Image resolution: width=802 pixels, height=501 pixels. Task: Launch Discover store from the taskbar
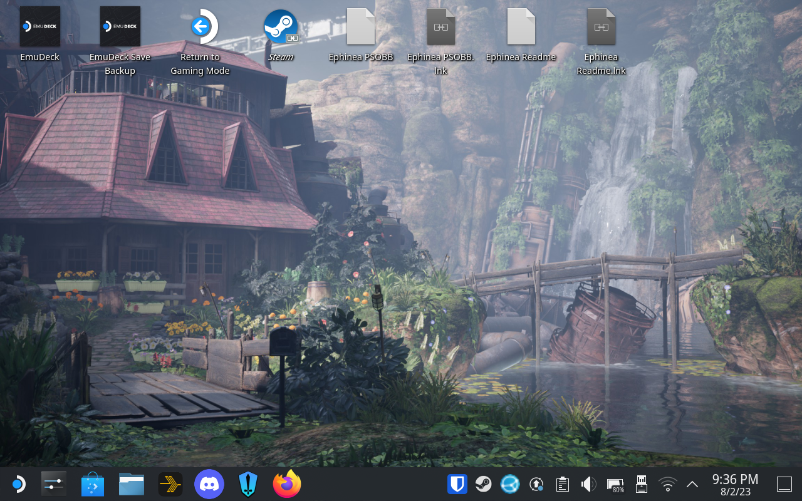[94, 484]
